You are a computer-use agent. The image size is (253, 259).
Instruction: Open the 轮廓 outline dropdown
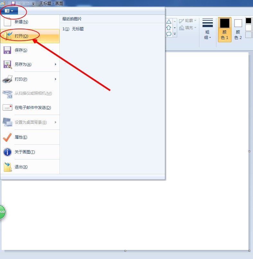pos(188,21)
